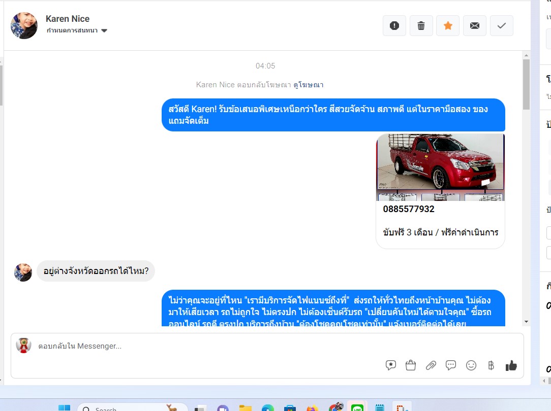551x411 pixels.
Task: Expand the กำหนดการสนทนา dropdown
Action: tap(77, 30)
